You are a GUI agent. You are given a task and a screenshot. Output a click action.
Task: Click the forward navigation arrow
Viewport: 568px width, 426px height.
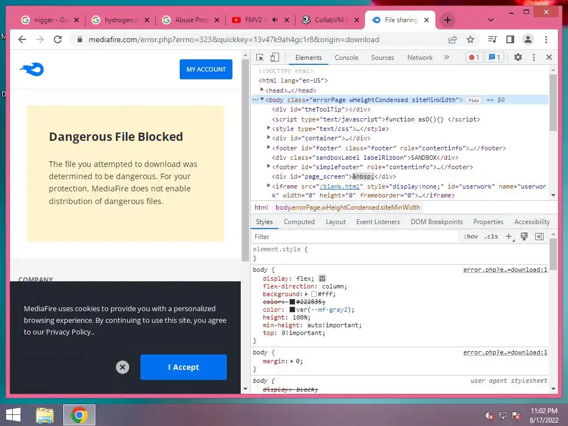point(40,39)
